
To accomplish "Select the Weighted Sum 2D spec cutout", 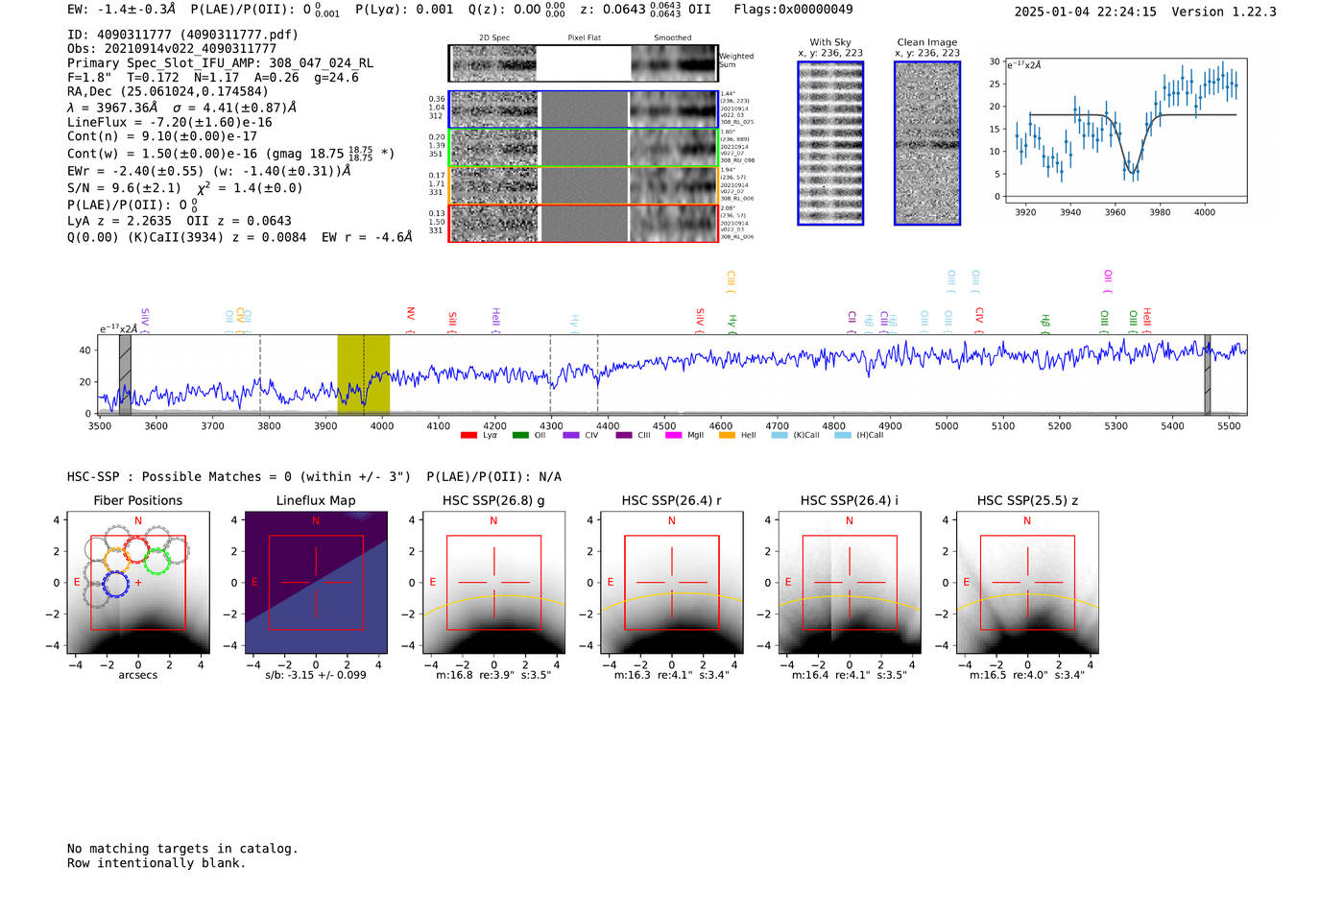I will point(494,63).
